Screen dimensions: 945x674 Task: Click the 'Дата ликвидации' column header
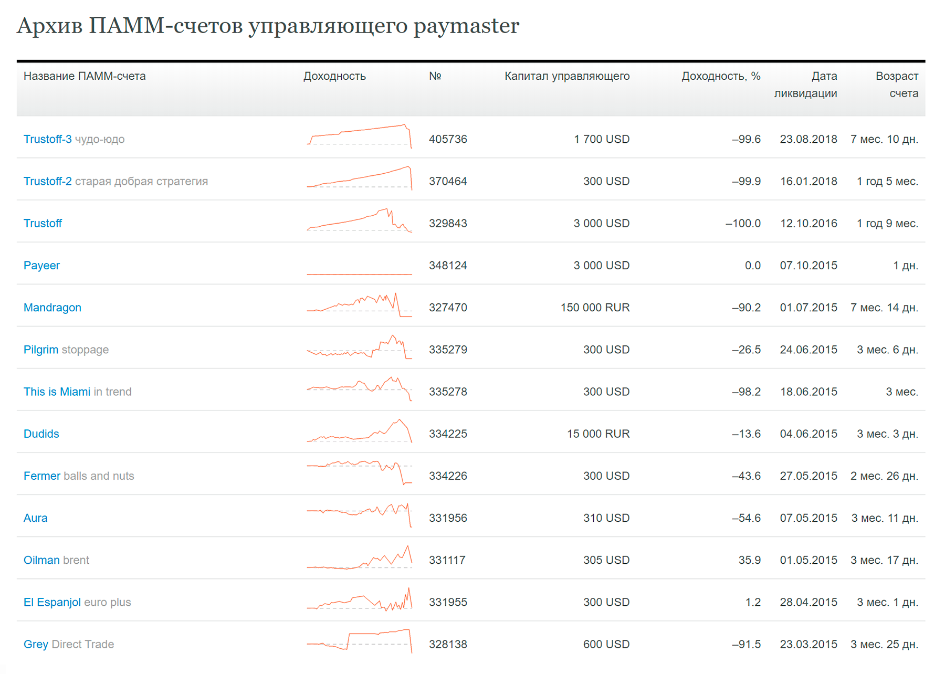click(x=806, y=85)
